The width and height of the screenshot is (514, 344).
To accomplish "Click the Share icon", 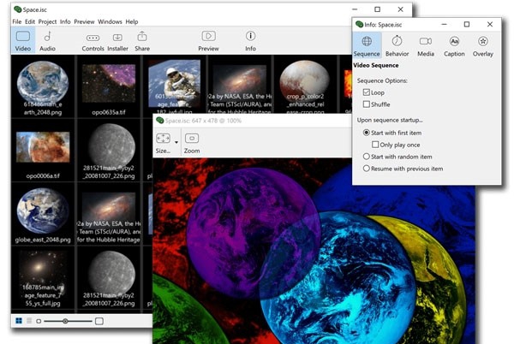I will pos(142,40).
